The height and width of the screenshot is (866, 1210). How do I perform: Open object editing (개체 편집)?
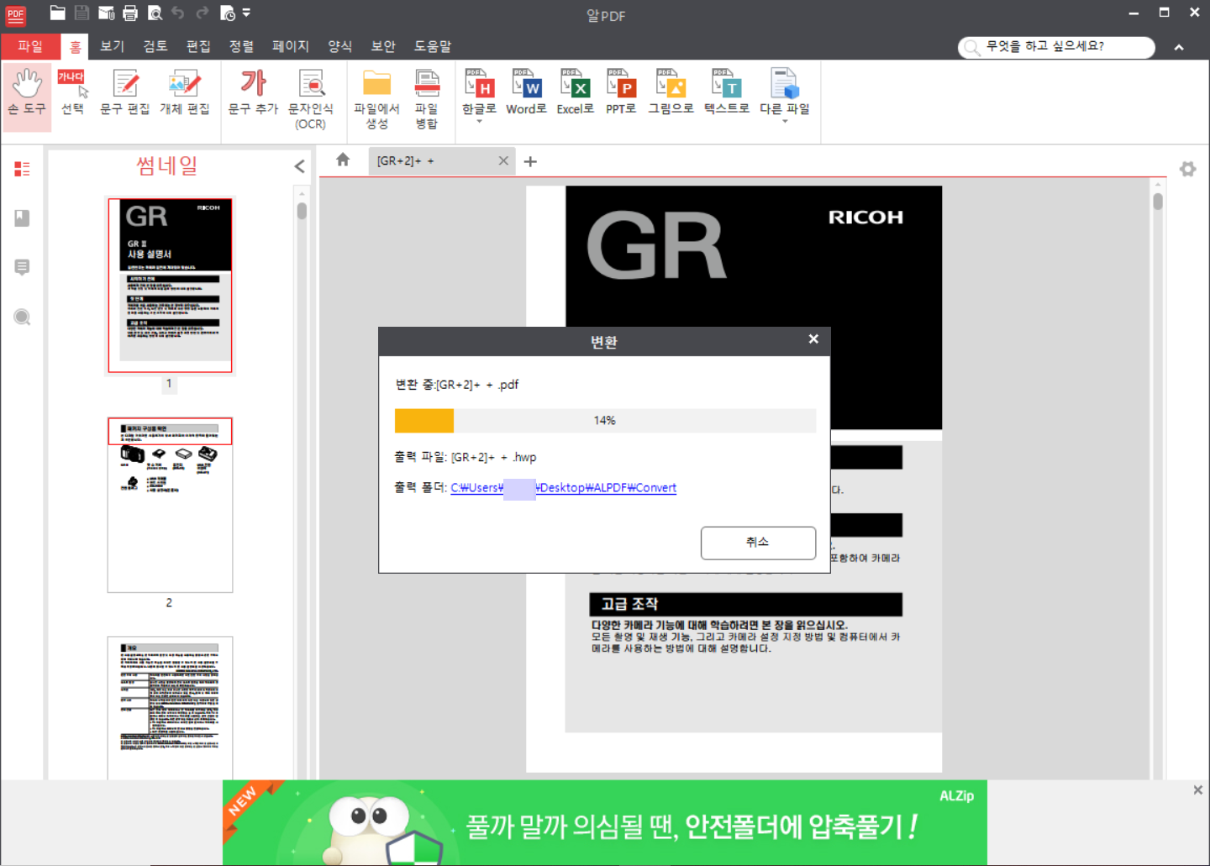[184, 92]
